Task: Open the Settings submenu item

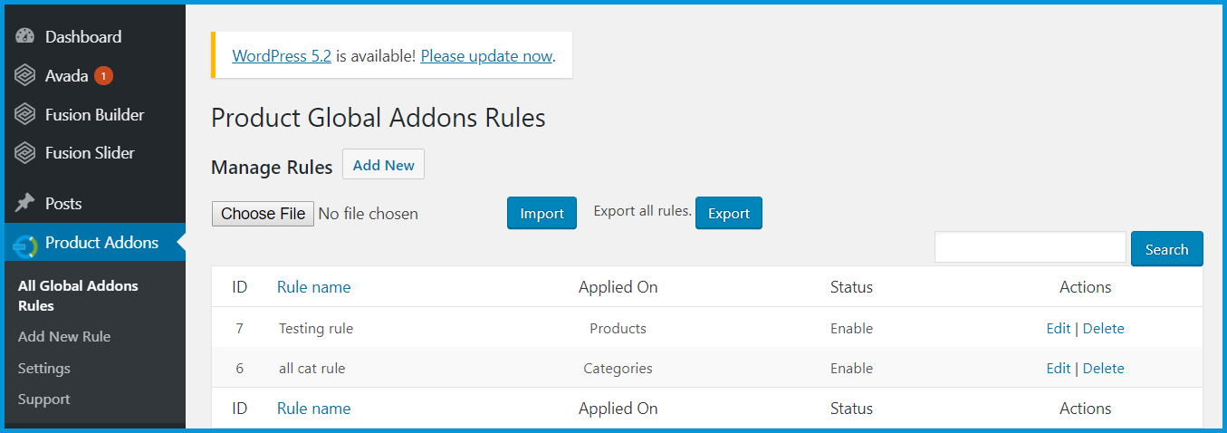Action: click(44, 369)
